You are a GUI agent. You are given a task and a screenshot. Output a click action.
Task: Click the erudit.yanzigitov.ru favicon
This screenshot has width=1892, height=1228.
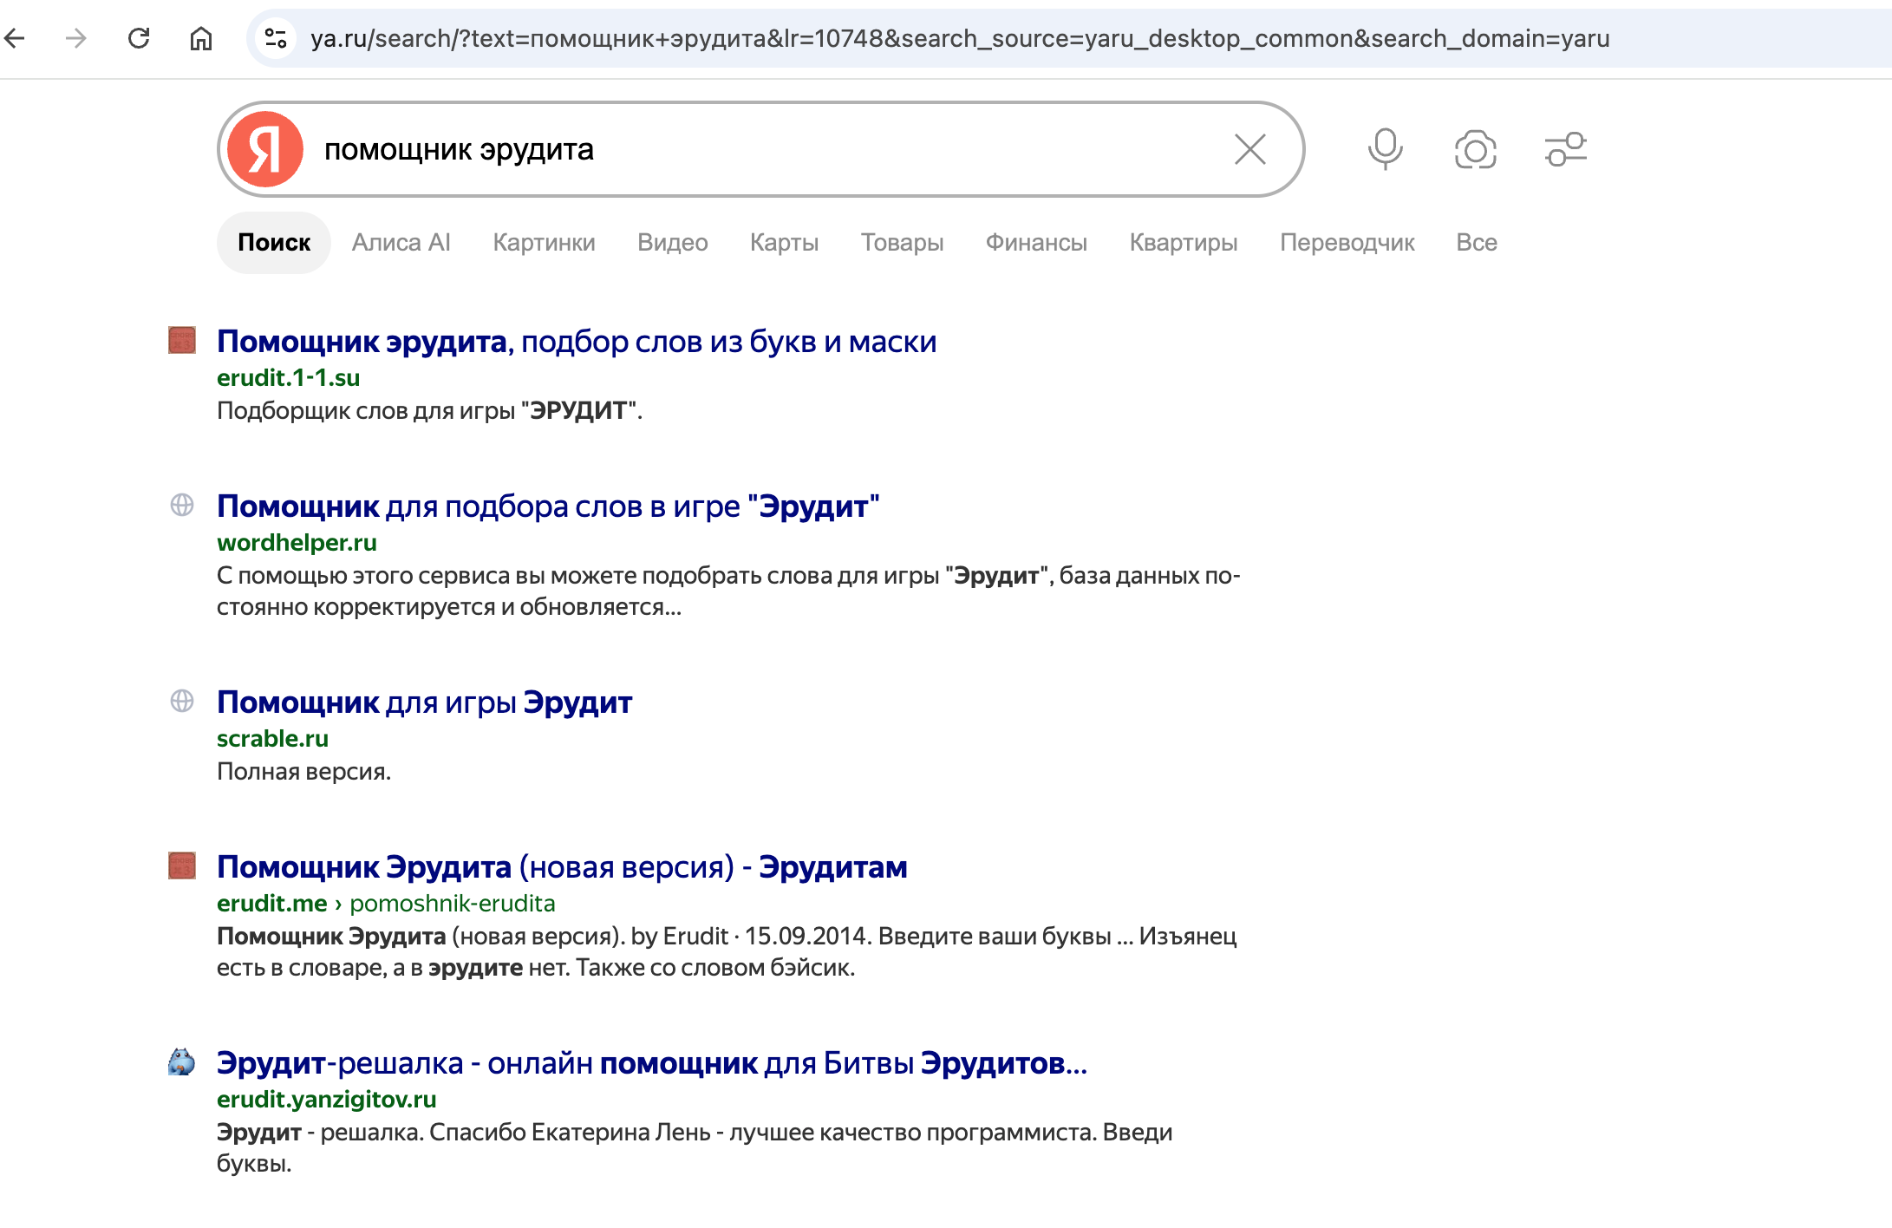(182, 1061)
